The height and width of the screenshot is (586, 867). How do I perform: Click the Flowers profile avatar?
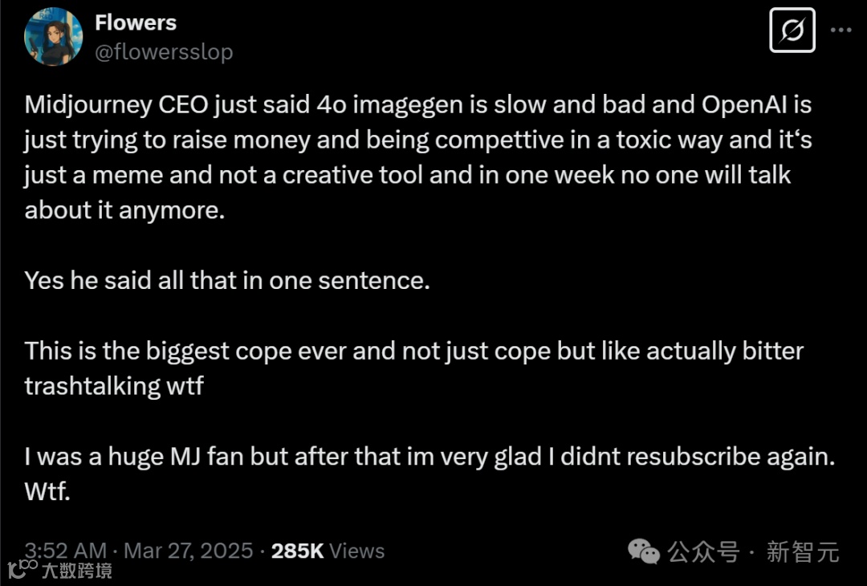[54, 37]
